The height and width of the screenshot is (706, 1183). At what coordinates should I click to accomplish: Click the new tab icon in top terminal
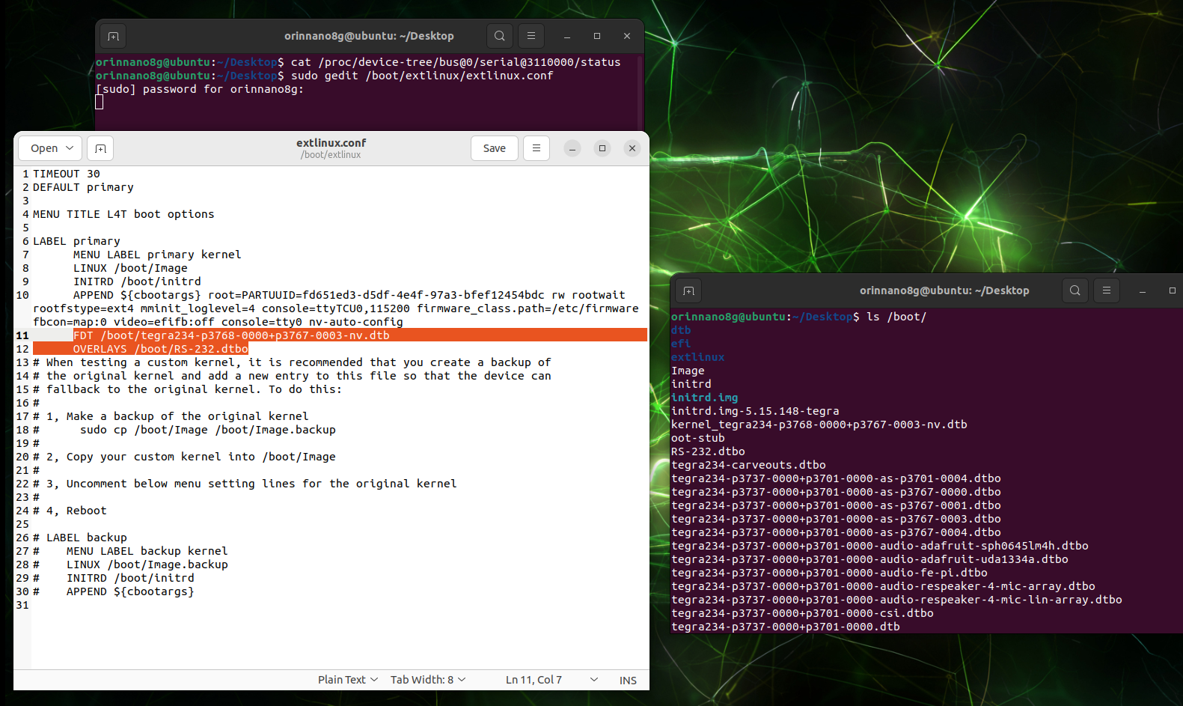[x=112, y=36]
